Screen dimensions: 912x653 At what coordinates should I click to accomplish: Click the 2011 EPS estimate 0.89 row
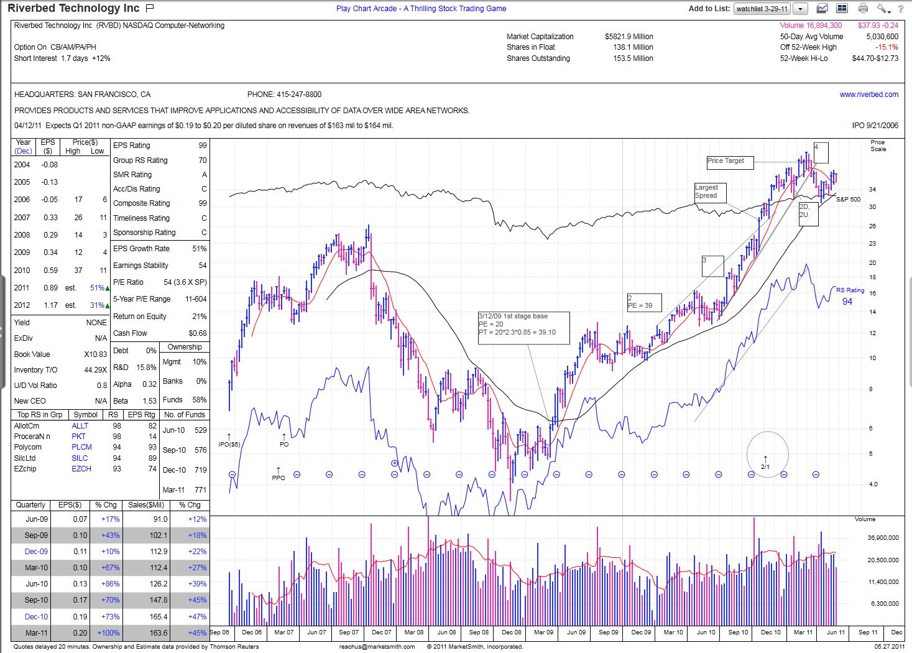61,288
